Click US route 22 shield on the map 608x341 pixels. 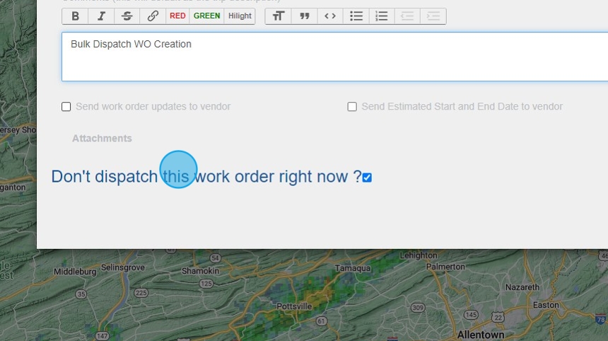pyautogui.click(x=498, y=318)
